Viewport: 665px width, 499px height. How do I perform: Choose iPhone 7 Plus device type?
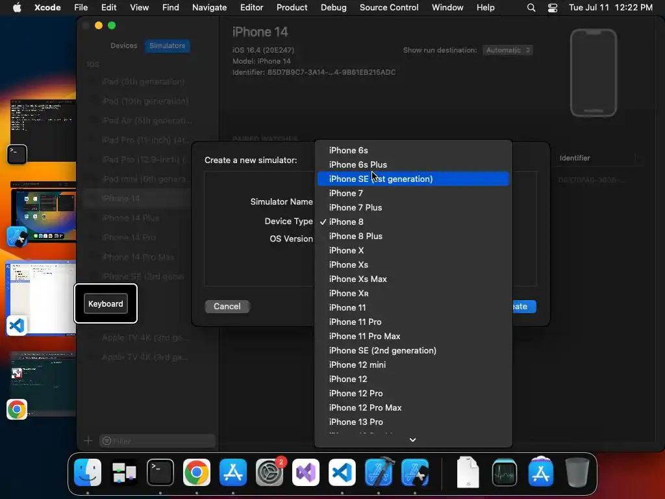coord(413,207)
